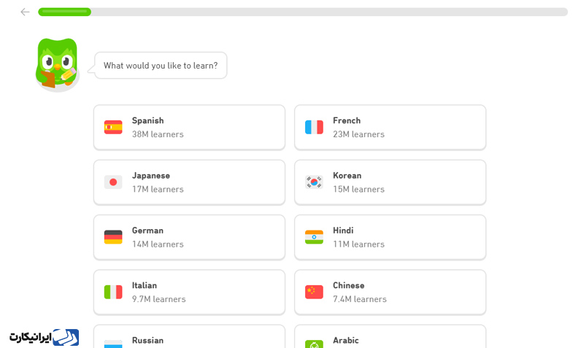Image resolution: width=584 pixels, height=348 pixels.
Task: Click the South Korea flag icon
Action: (x=314, y=182)
